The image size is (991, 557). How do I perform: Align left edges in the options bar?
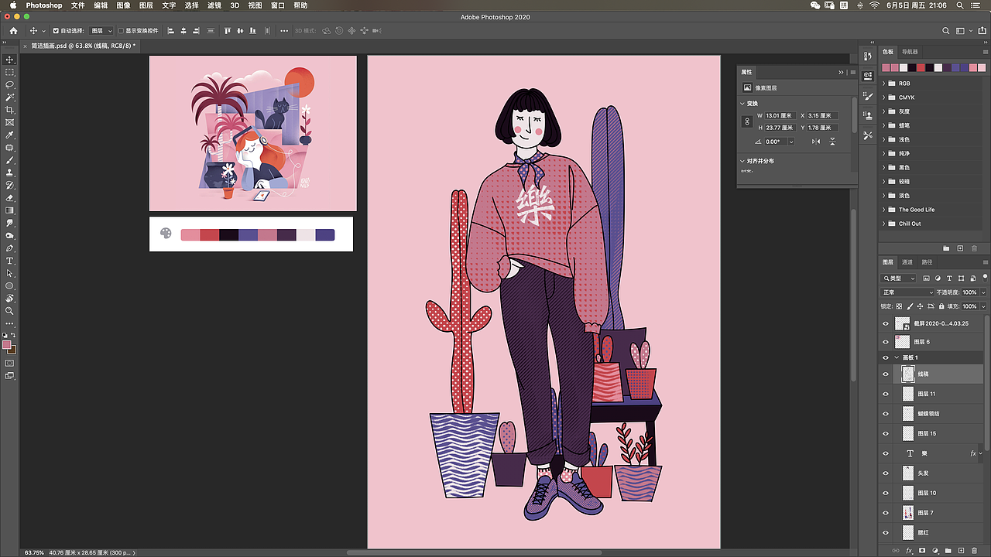171,31
